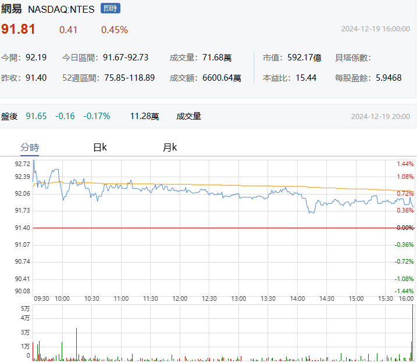417x363 pixels.
Task: Click the volume value 71.68萬
Action: [x=217, y=57]
